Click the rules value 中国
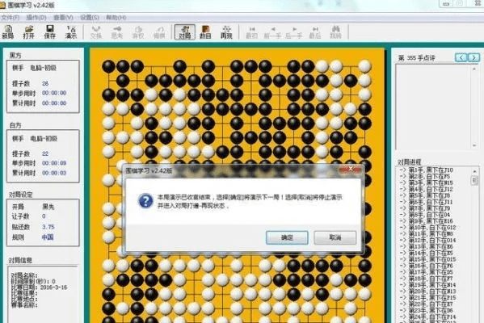484x323 pixels. (x=48, y=237)
